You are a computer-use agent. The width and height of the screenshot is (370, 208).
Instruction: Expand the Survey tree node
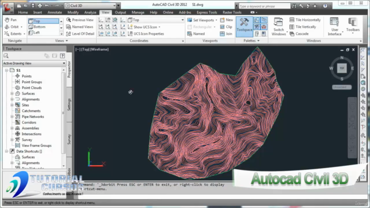click(x=12, y=140)
